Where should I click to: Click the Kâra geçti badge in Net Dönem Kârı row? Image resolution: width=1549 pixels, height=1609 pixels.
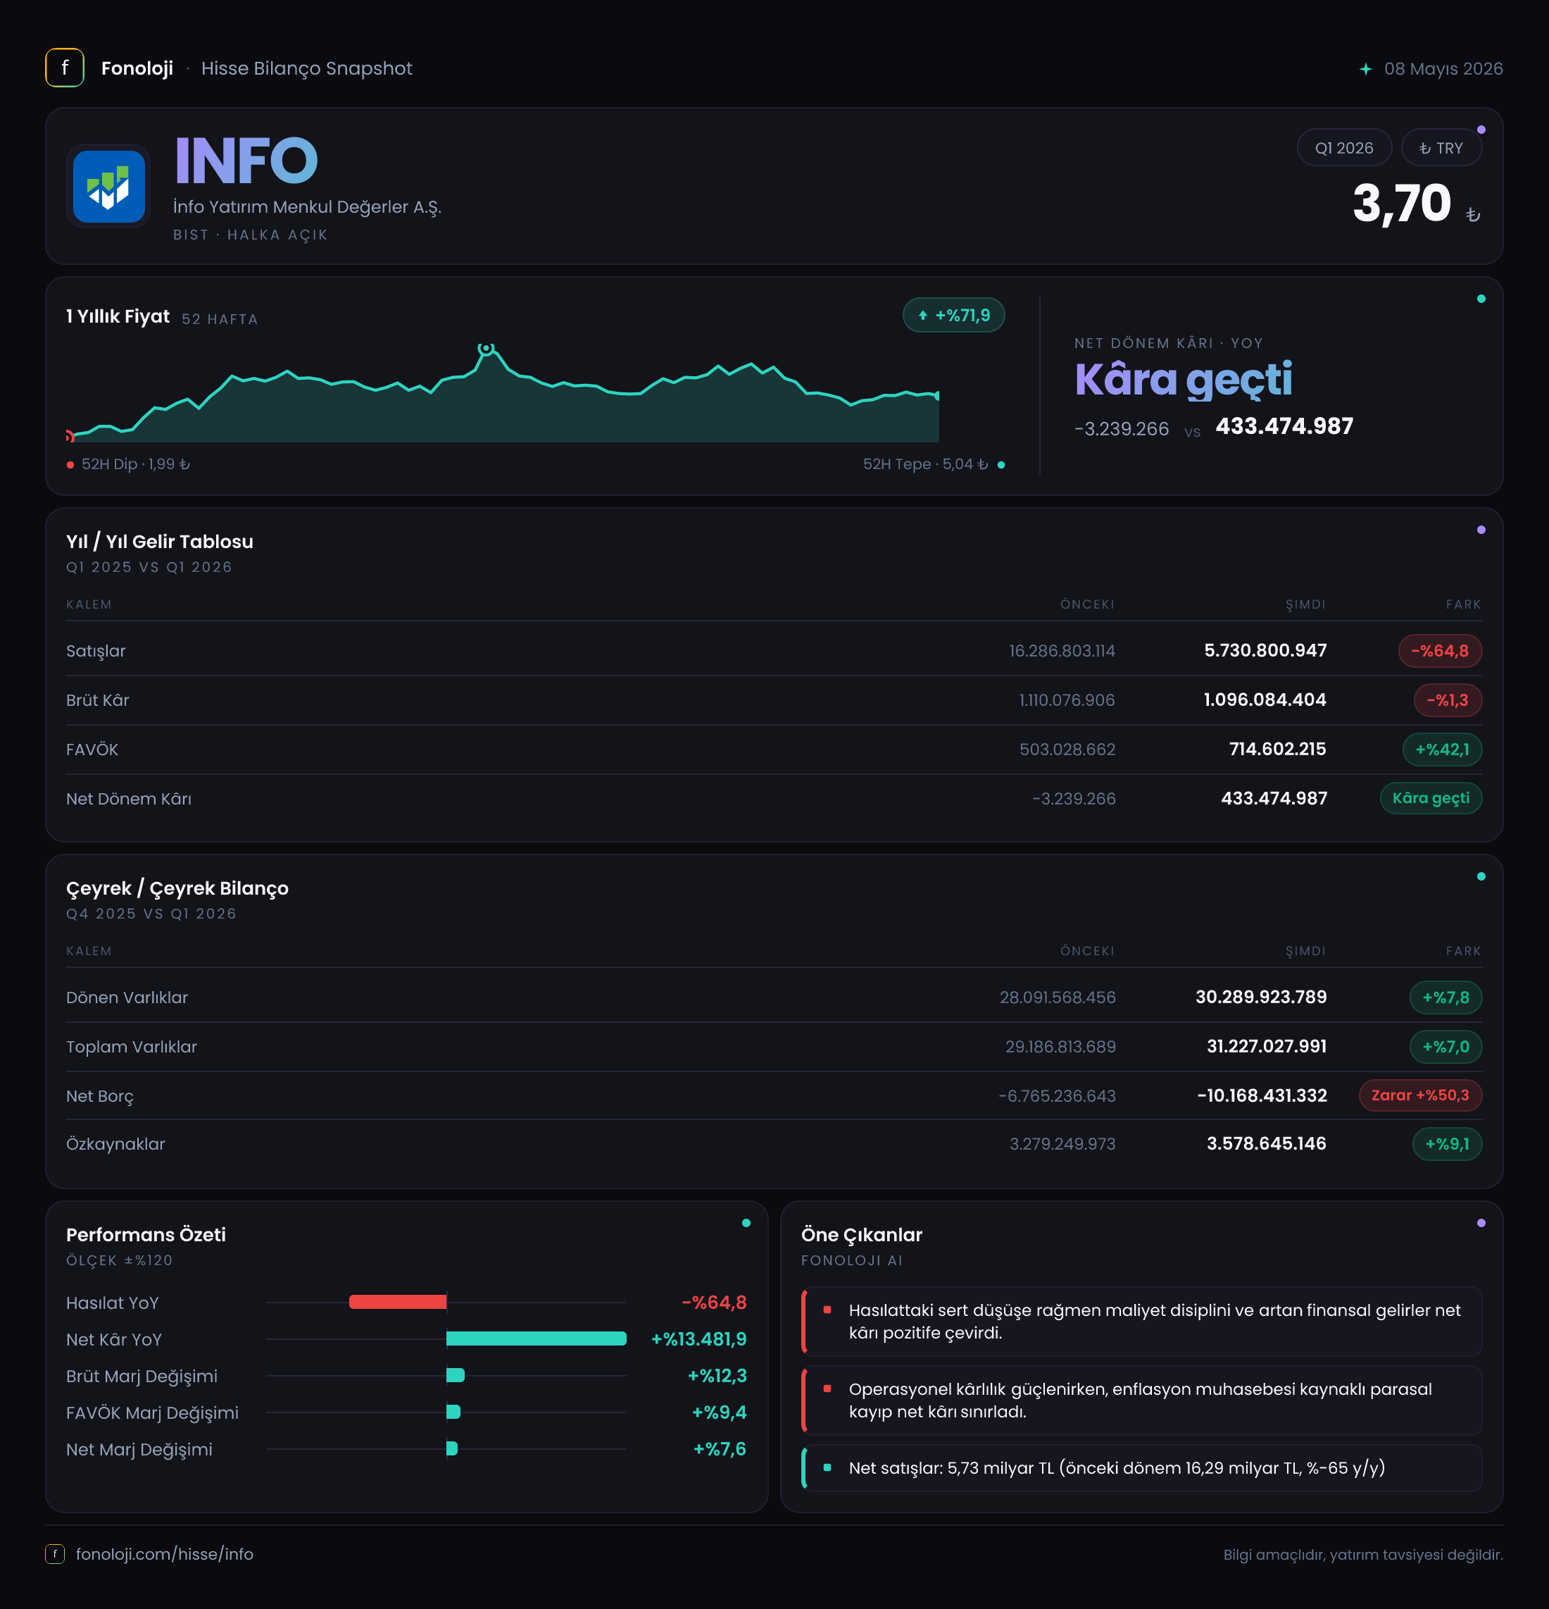(x=1431, y=798)
